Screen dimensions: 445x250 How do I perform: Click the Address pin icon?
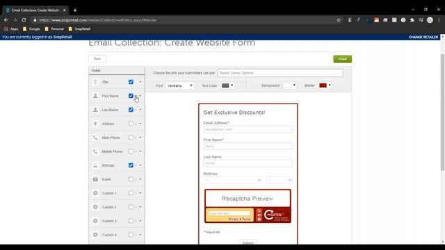point(95,124)
